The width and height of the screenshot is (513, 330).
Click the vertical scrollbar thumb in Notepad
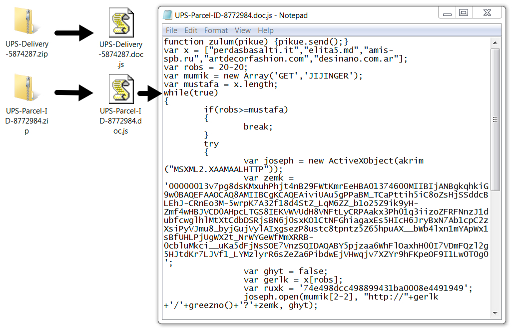495,119
